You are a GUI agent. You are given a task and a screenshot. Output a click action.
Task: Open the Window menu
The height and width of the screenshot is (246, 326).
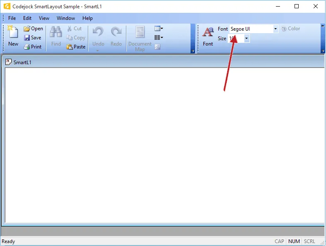coord(66,18)
